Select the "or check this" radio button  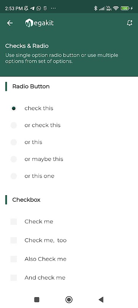tap(14, 125)
